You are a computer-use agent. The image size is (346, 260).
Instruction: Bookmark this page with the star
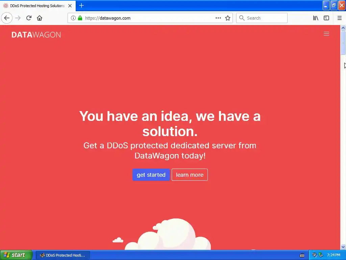pos(228,18)
